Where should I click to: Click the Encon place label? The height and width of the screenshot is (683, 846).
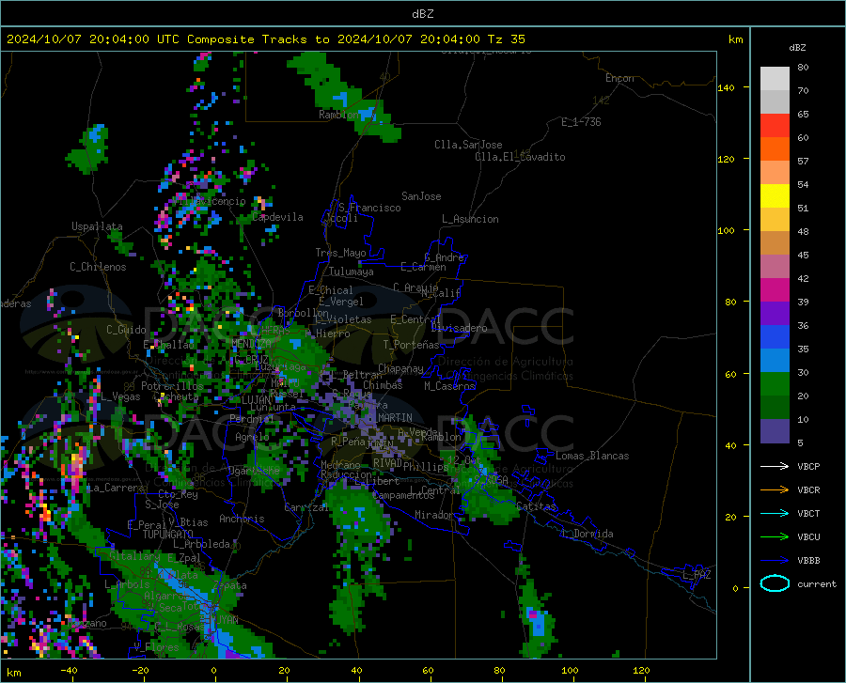(619, 78)
